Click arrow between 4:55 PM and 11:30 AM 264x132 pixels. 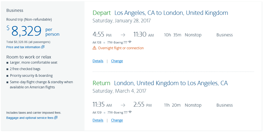click(x=123, y=35)
